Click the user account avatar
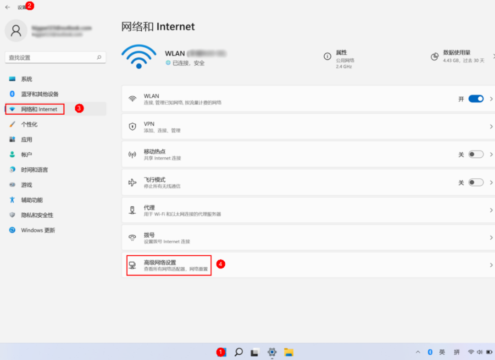495x360 pixels. point(16,31)
